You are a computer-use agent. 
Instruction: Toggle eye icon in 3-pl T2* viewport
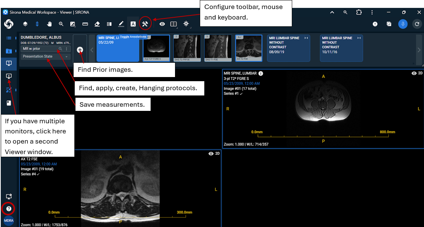(x=414, y=74)
